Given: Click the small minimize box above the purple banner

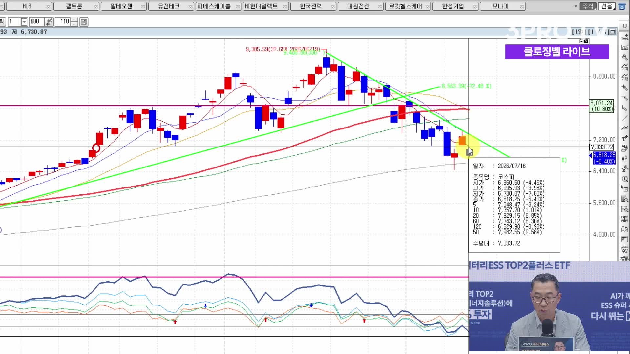Looking at the screenshot, I should [x=581, y=41].
